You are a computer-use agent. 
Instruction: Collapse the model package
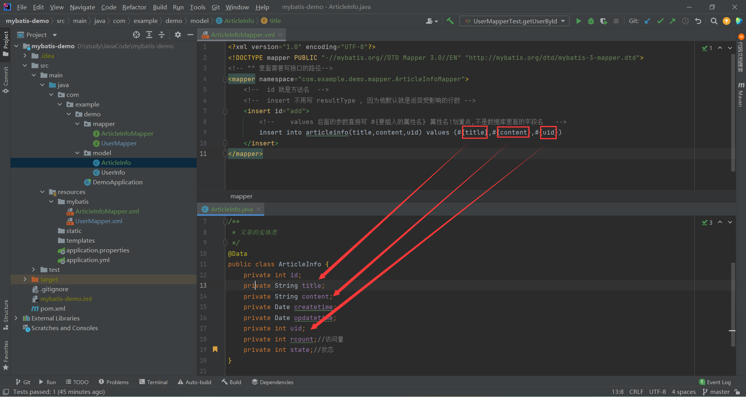point(77,153)
